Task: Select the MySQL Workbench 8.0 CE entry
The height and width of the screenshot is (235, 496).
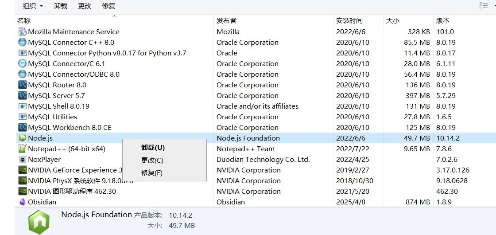Action: click(70, 128)
